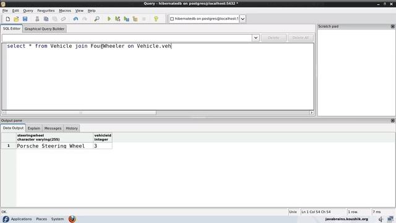The image size is (396, 223).
Task: Open the File menu
Action: [5, 11]
